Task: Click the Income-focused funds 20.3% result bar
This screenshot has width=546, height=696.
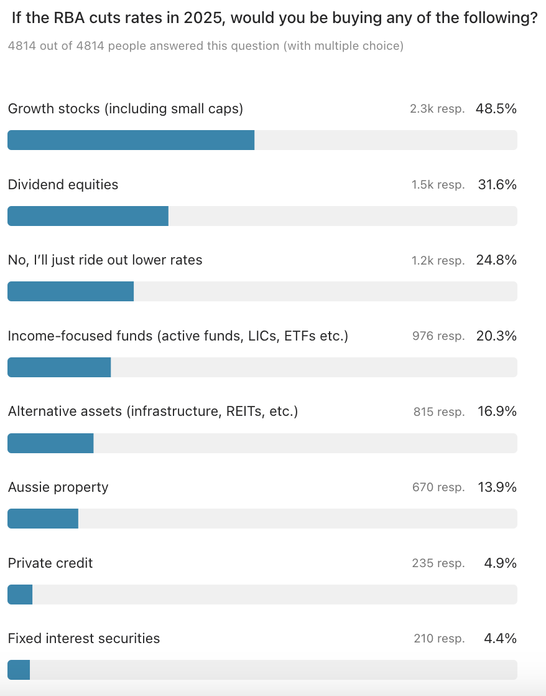Action: [59, 367]
